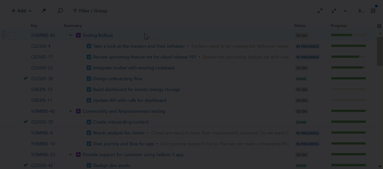Screen dimensions: 383x169
Task: Click task checkbox icon for Create onboarding content
Action: pos(89,122)
